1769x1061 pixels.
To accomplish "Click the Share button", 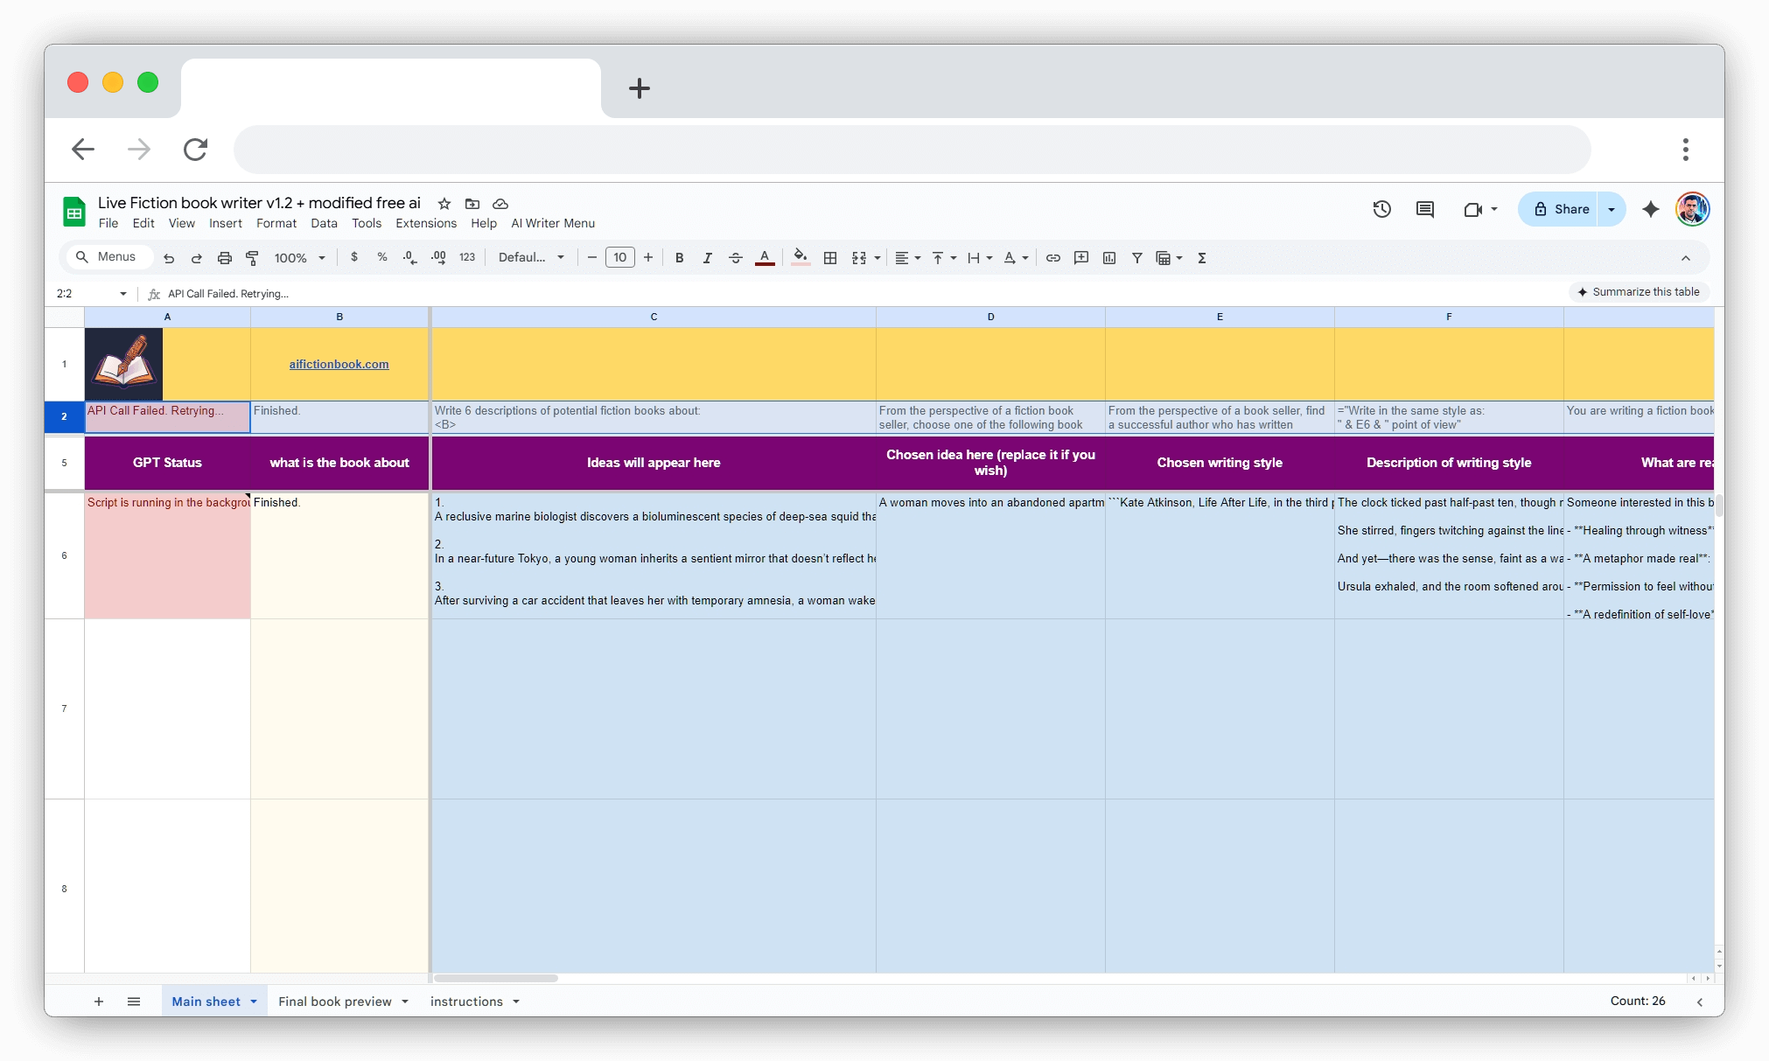I will 1559,209.
